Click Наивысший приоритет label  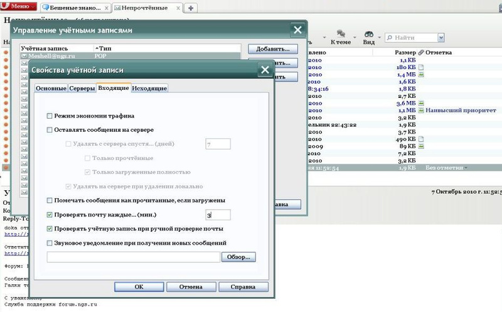461,110
